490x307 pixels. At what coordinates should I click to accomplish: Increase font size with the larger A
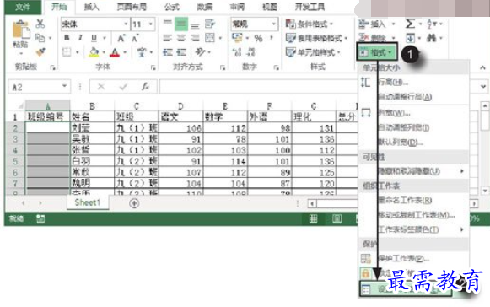click(x=121, y=38)
